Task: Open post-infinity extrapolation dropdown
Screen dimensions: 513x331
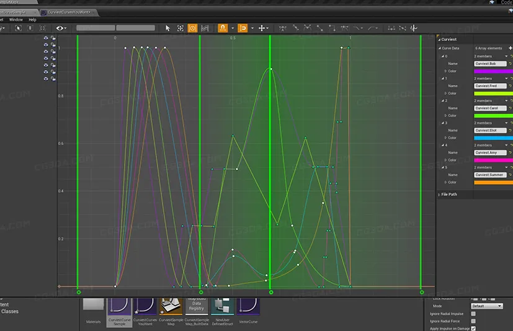Action: pyautogui.click(x=373, y=28)
